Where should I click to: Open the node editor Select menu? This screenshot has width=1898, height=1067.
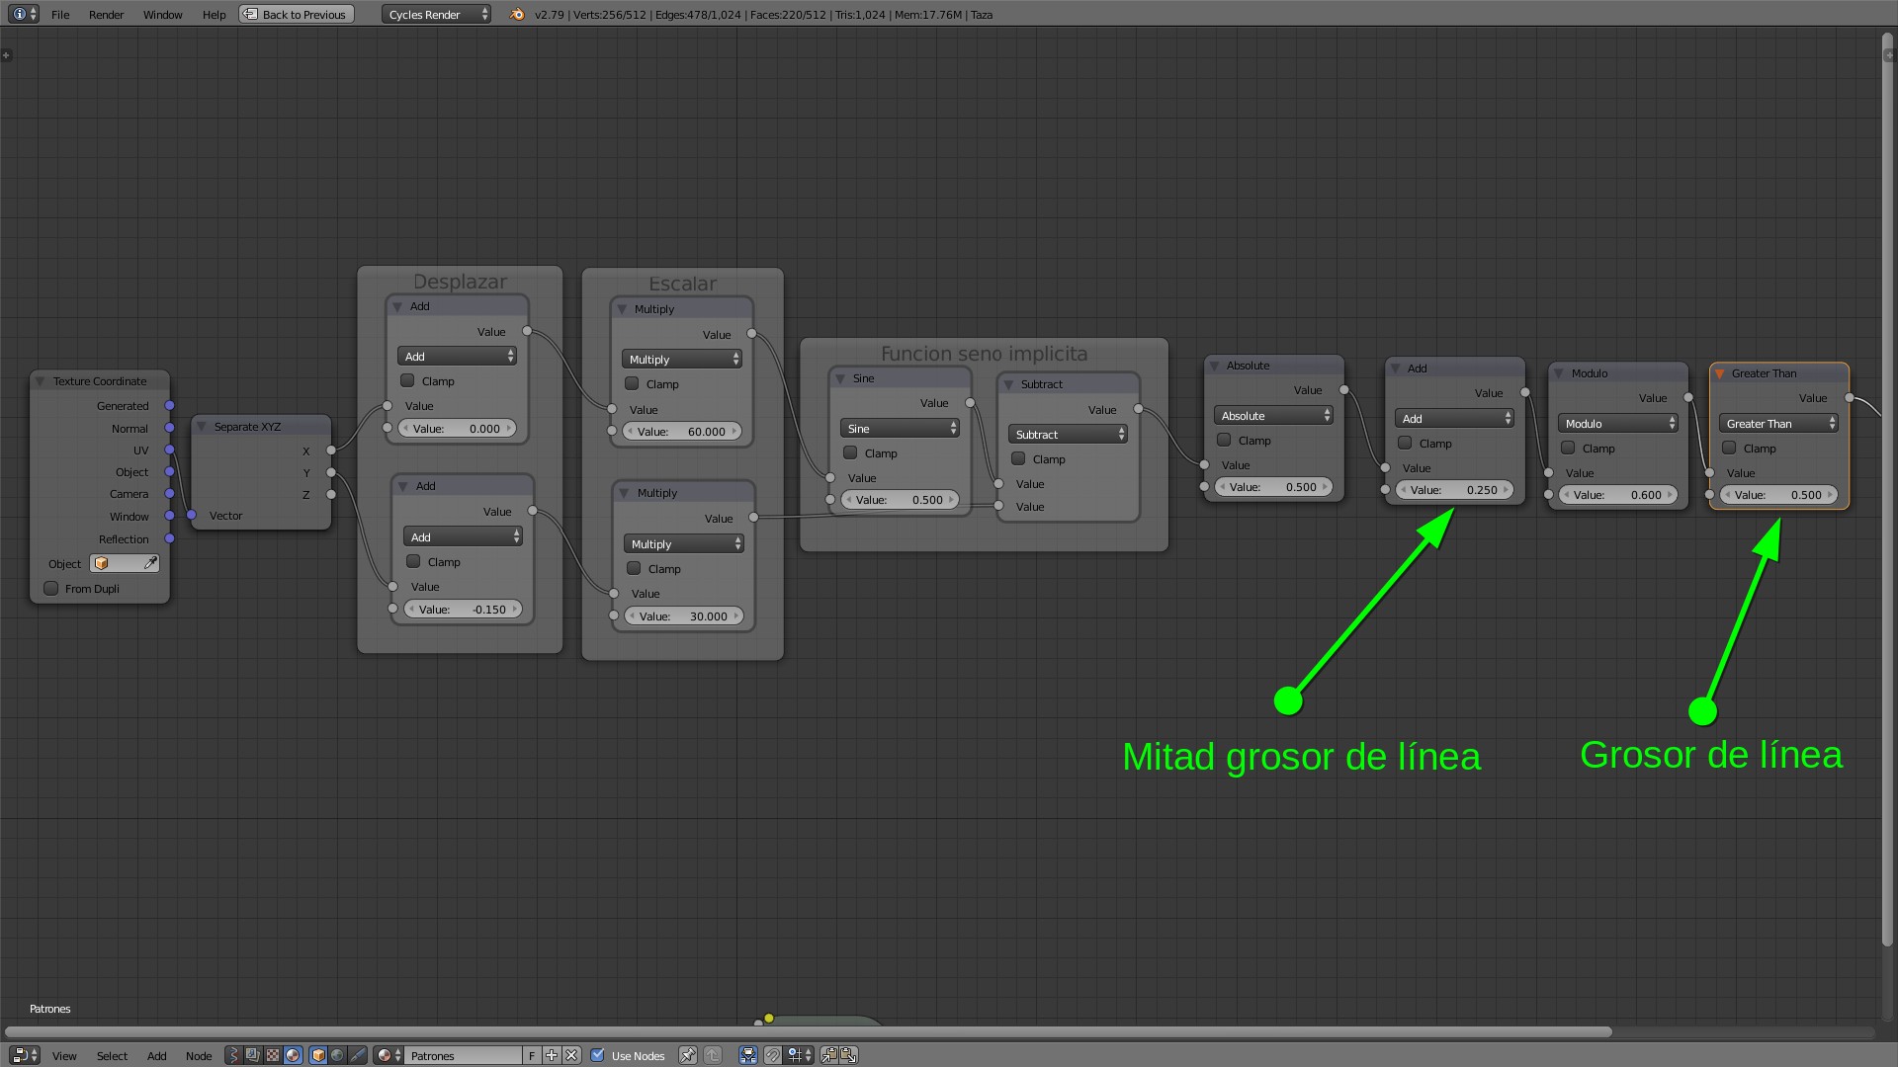112,1056
